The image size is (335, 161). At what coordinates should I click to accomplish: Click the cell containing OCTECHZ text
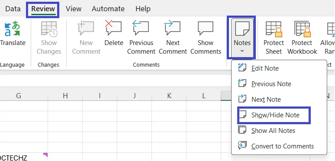(x=24, y=157)
